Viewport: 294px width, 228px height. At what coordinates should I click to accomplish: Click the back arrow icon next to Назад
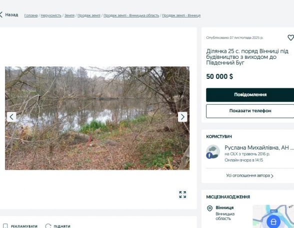tap(1, 14)
